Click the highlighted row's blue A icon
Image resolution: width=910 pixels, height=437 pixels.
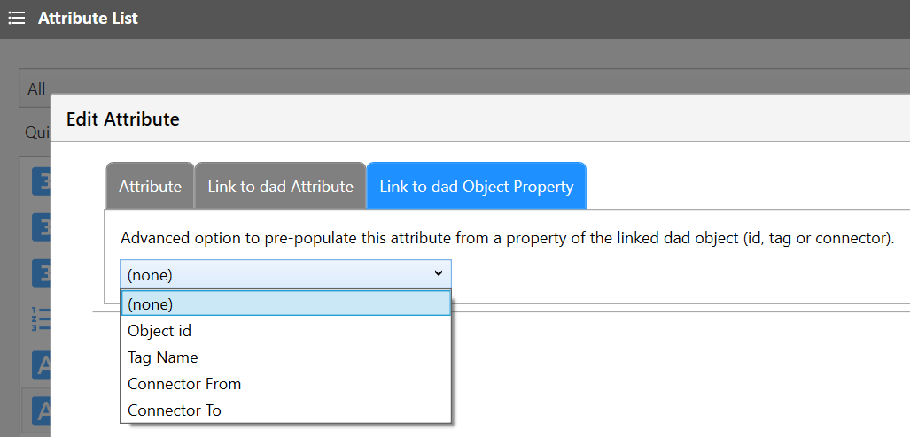[x=41, y=411]
